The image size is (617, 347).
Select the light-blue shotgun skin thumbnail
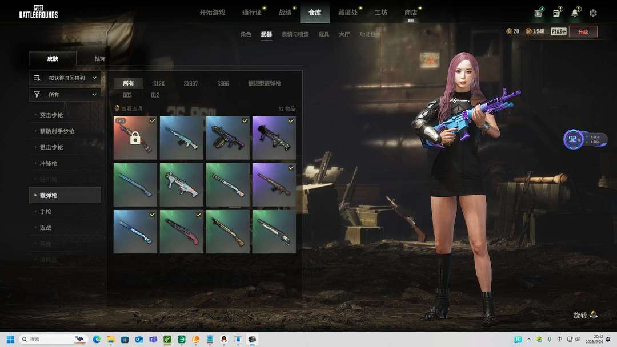pos(182,138)
